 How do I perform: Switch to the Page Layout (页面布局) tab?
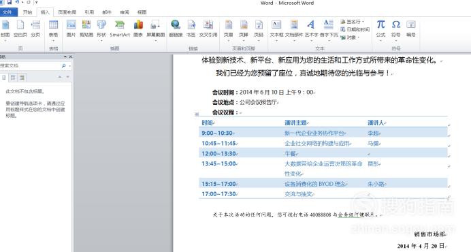click(67, 12)
